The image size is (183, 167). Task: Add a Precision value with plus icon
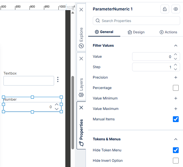click(x=176, y=77)
